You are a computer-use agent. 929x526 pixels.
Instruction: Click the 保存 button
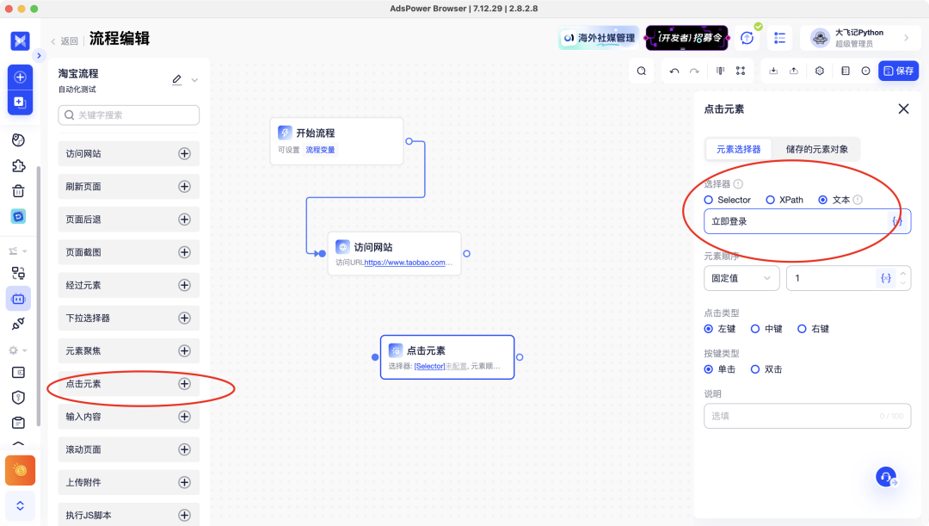coord(898,70)
